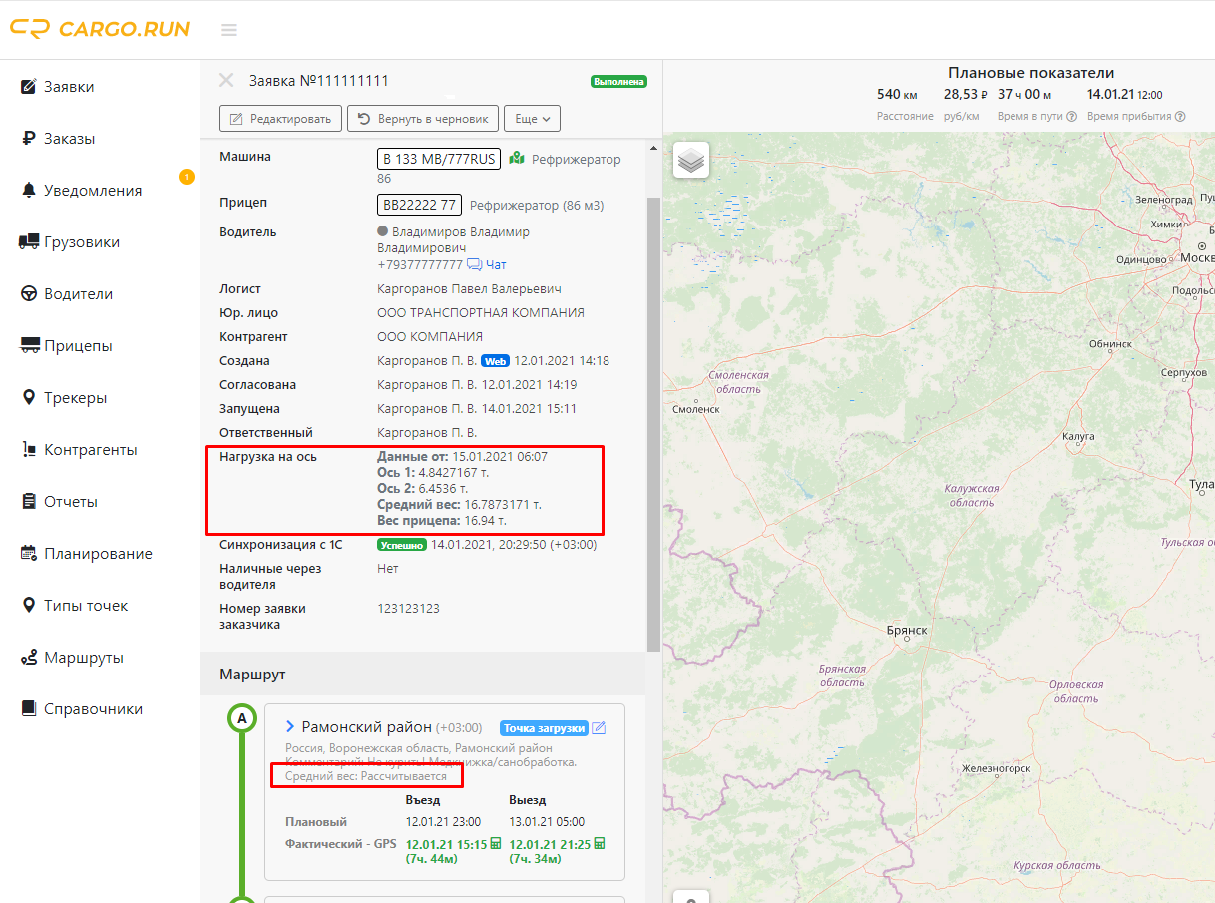Click driver phone +79377777777
Screen dimensions: 1215x903
[x=420, y=265]
